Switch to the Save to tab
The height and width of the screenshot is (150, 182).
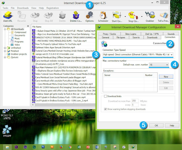[x=136, y=37]
